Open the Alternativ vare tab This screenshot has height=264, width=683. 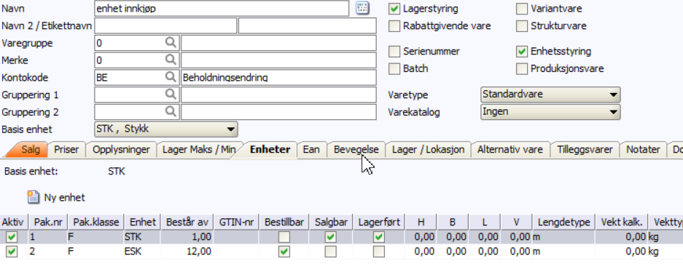pyautogui.click(x=510, y=150)
